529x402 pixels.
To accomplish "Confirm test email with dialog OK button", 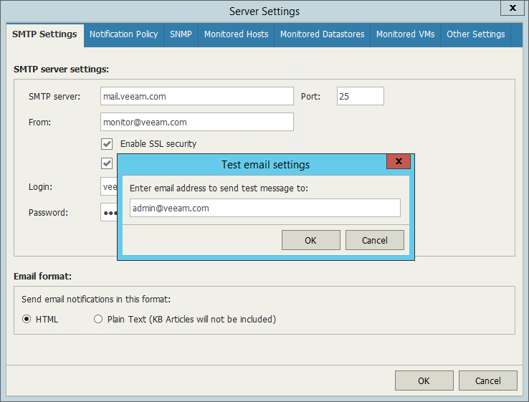I will point(310,240).
